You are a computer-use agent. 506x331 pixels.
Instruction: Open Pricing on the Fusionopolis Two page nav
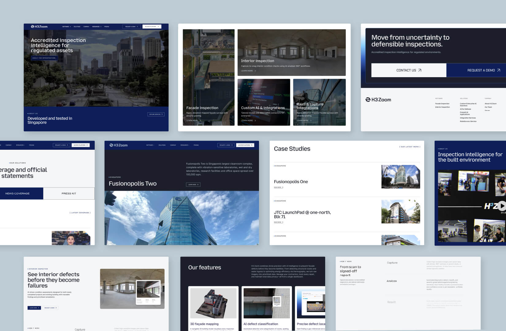pos(196,145)
